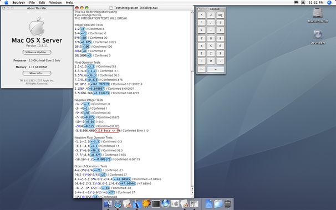The image size is (336, 210).
Task: Open the Soulver application menu
Action: click(19, 3)
